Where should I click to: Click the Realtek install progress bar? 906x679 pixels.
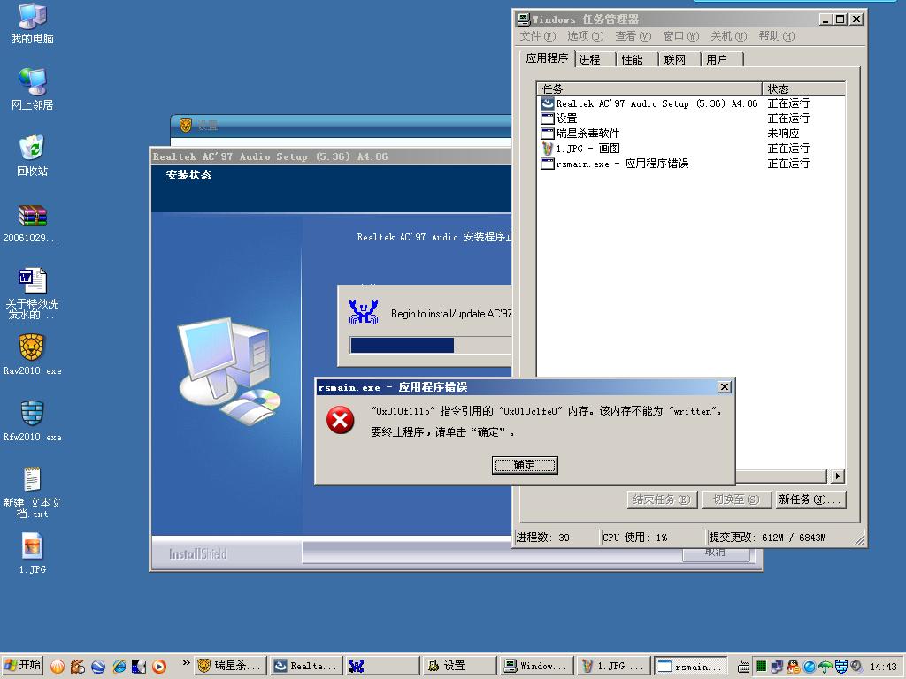click(431, 345)
